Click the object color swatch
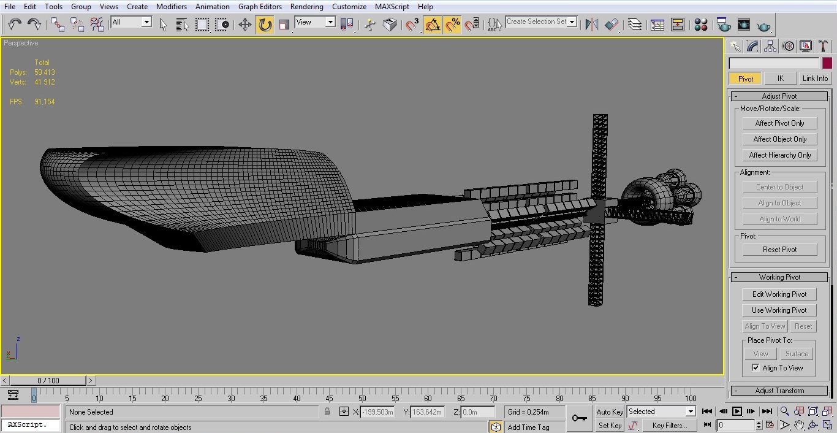Screen dimensions: 837x433 point(827,63)
